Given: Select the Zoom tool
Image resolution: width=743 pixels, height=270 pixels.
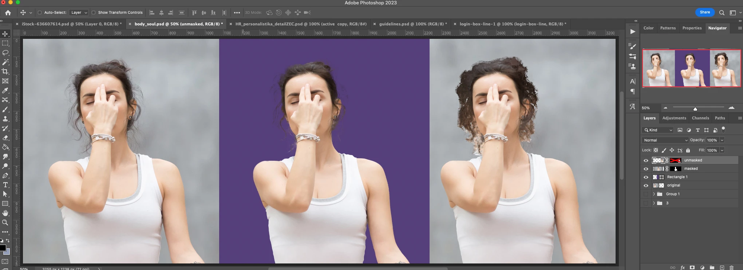Looking at the screenshot, I should coord(5,222).
